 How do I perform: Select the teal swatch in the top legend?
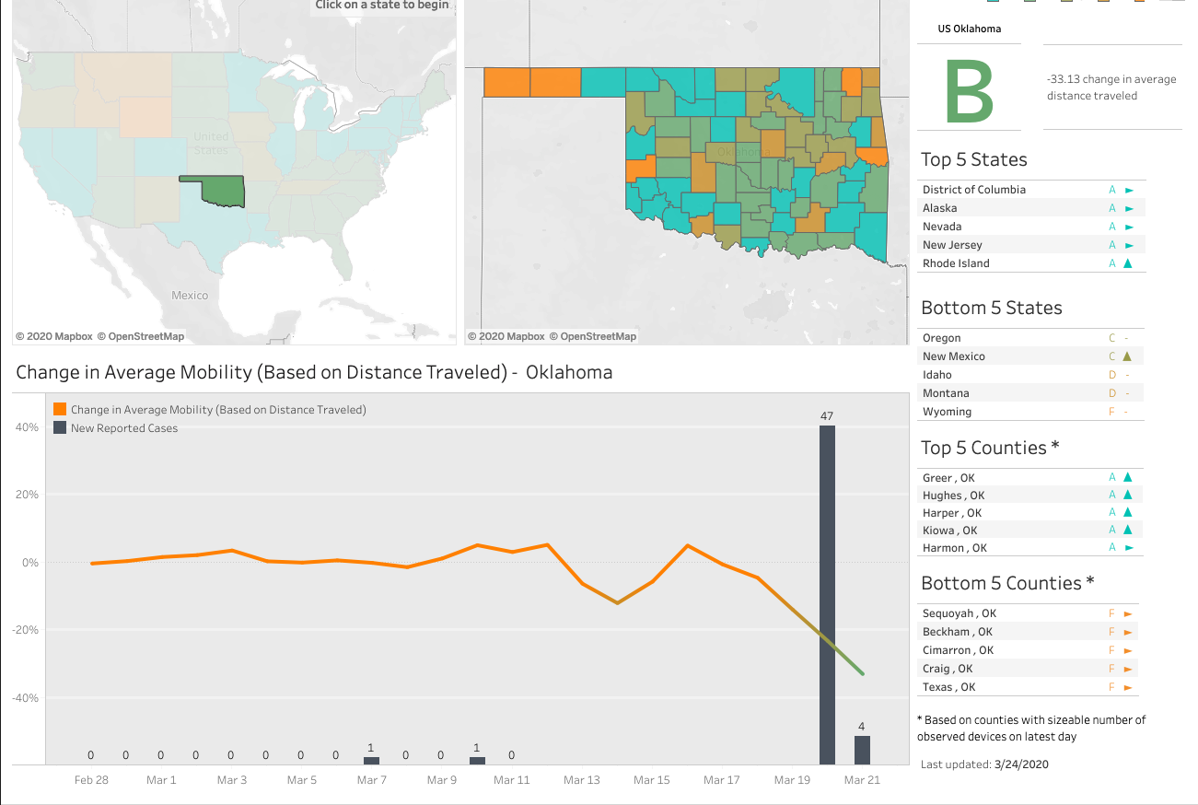pos(993,3)
